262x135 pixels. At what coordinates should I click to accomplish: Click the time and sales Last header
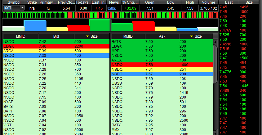tap(229, 2)
